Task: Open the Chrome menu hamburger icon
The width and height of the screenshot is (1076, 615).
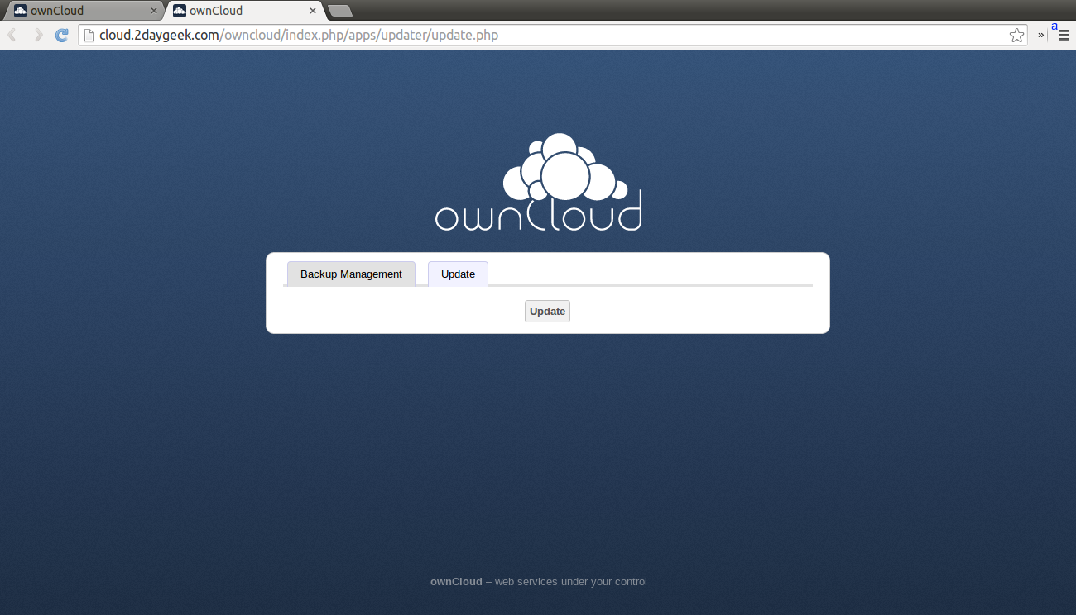Action: [1064, 35]
